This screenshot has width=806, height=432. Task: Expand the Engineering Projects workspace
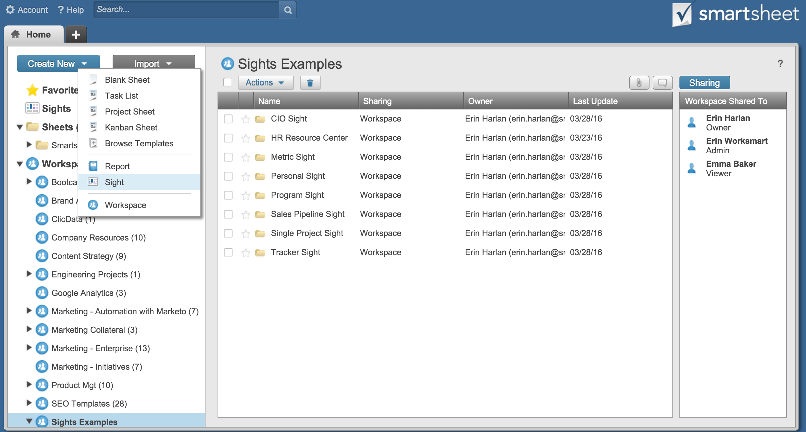(29, 274)
